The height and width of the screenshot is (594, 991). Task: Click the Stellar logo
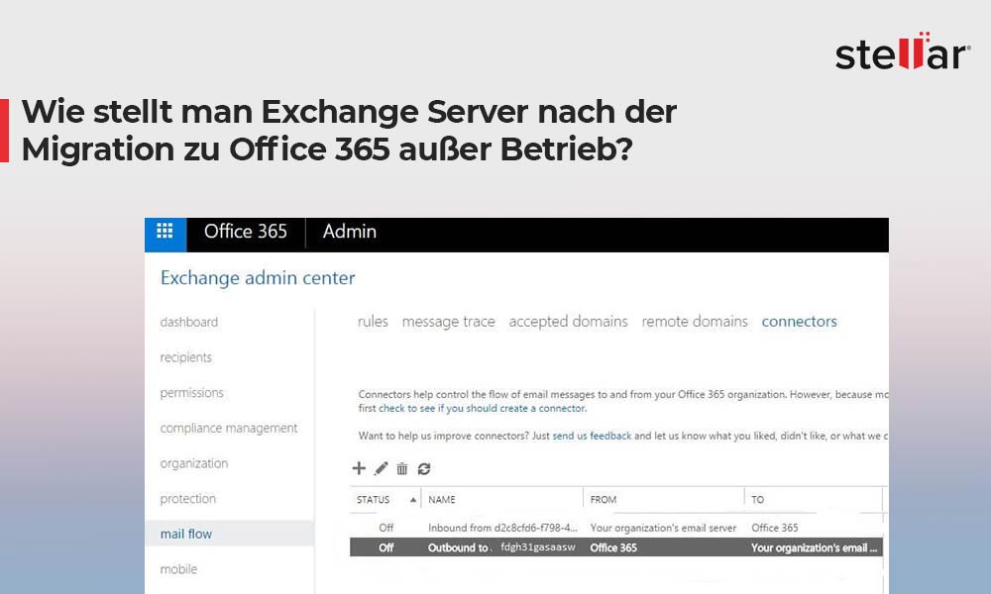(903, 51)
